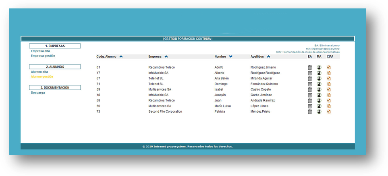Sort by Codg. Alumno arrow
The height and width of the screenshot is (176, 388).
pyautogui.click(x=121, y=57)
